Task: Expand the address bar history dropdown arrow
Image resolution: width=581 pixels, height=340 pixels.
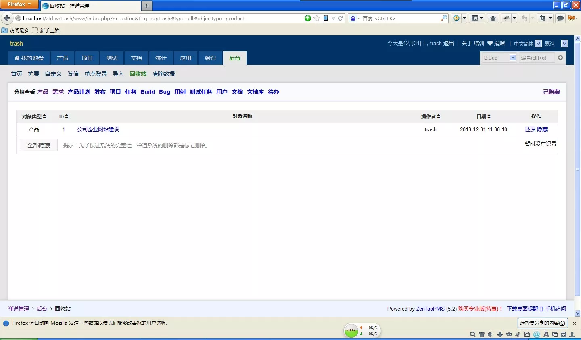Action: click(333, 18)
